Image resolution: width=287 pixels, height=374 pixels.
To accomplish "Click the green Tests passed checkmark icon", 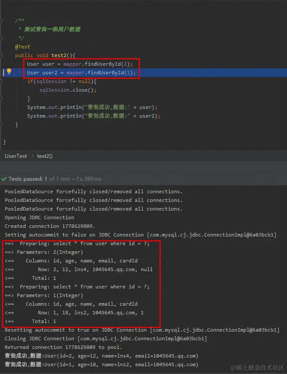I will [4, 179].
